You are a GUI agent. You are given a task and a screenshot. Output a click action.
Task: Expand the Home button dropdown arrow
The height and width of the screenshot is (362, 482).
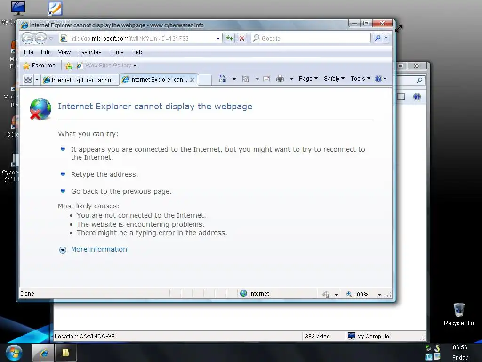[x=234, y=79]
